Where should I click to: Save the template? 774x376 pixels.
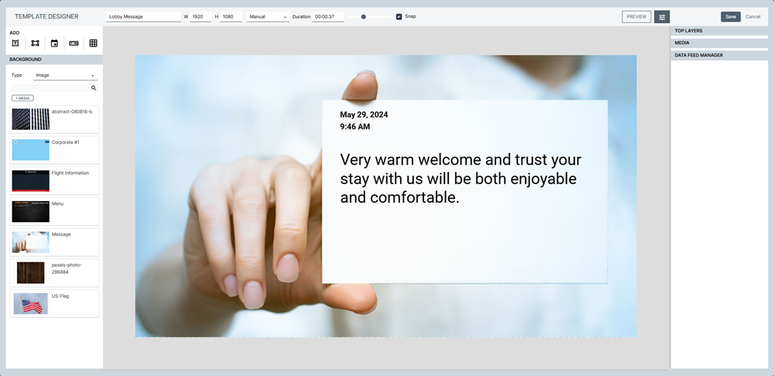click(731, 17)
